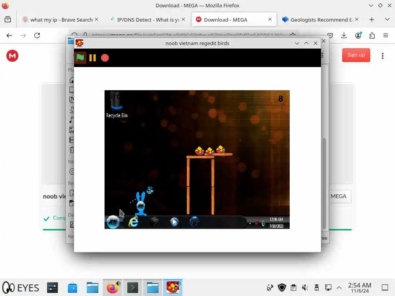Click the Internet Explorer icon in game taskbar
395x296 pixels.
coord(133,222)
